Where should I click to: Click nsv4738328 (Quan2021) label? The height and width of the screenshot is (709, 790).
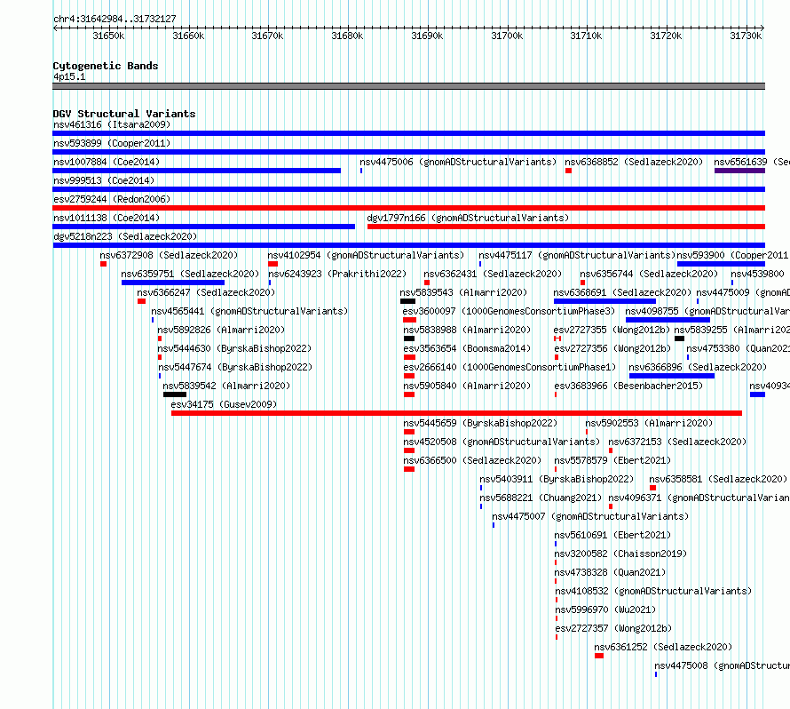(x=610, y=572)
